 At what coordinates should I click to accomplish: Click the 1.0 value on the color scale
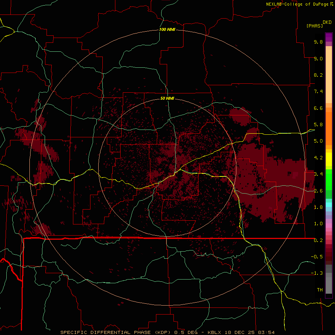click(x=318, y=224)
